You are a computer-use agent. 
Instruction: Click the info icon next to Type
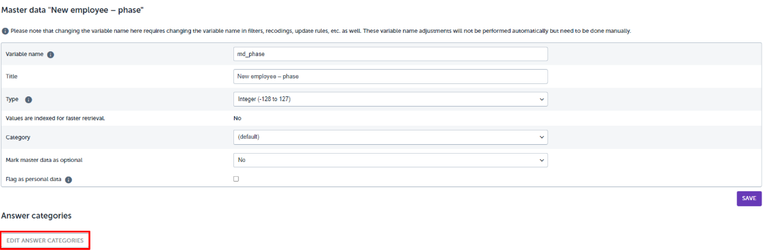tap(28, 99)
